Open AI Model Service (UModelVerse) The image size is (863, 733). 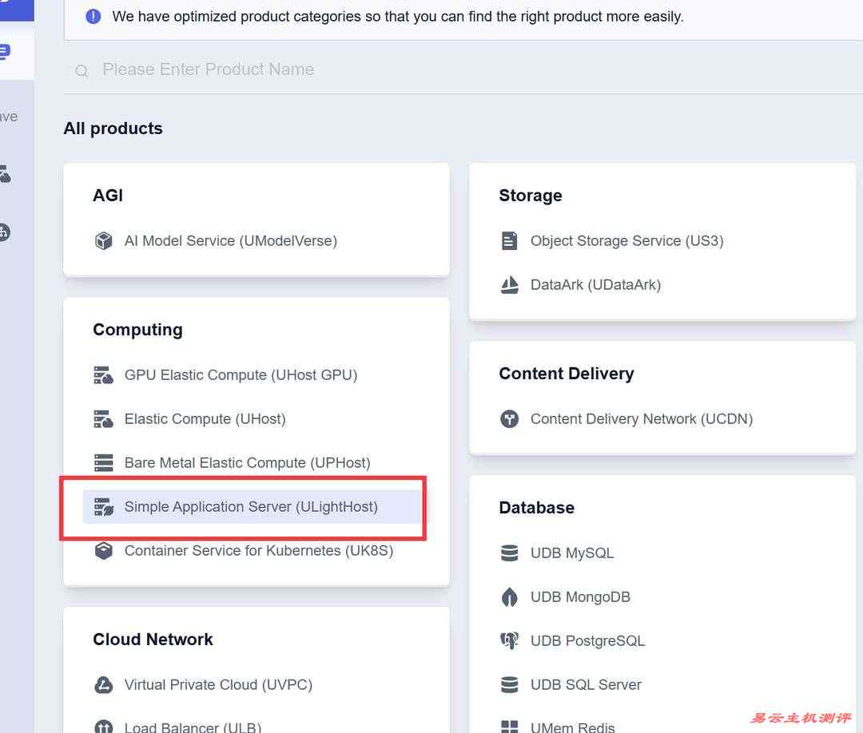pyautogui.click(x=231, y=241)
